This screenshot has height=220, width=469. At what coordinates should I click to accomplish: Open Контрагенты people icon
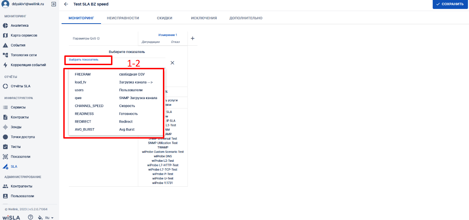[x=5, y=186]
